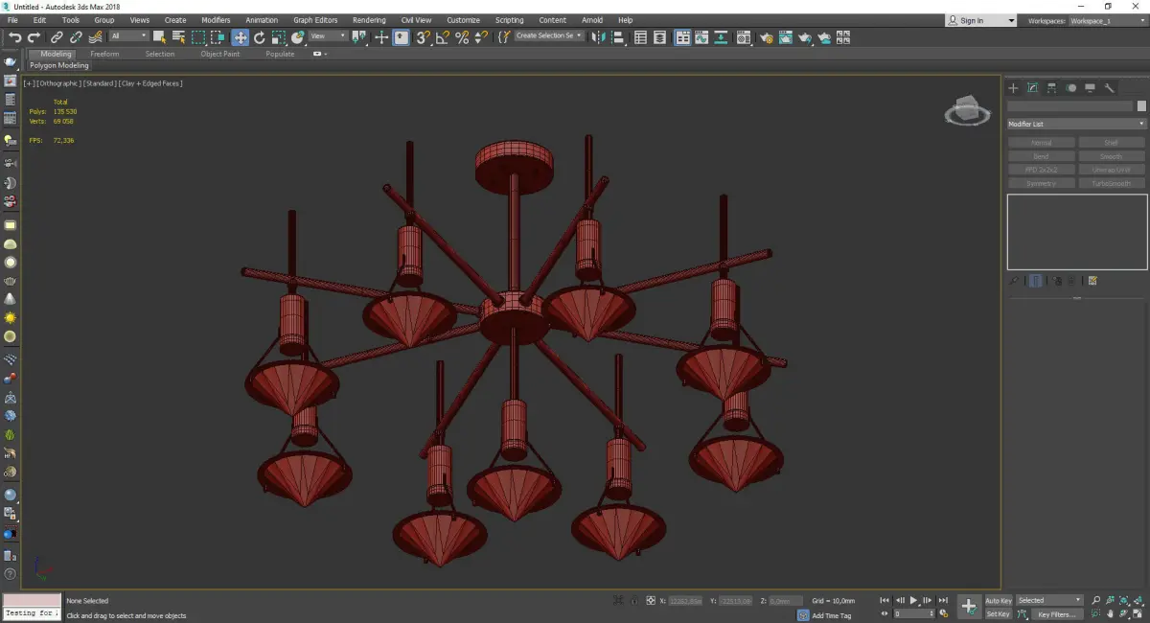
Task: Click the Mirror tool icon
Action: pyautogui.click(x=599, y=37)
